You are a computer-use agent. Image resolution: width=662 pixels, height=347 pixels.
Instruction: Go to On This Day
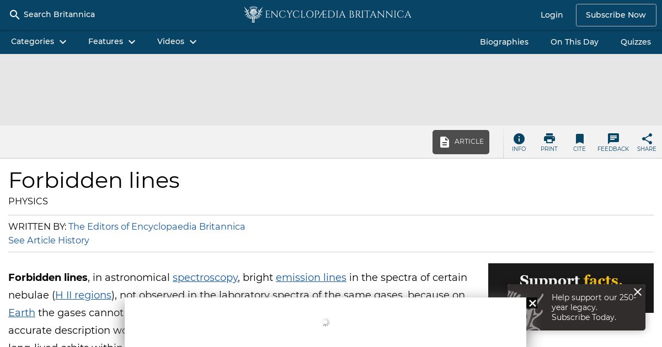tap(574, 42)
